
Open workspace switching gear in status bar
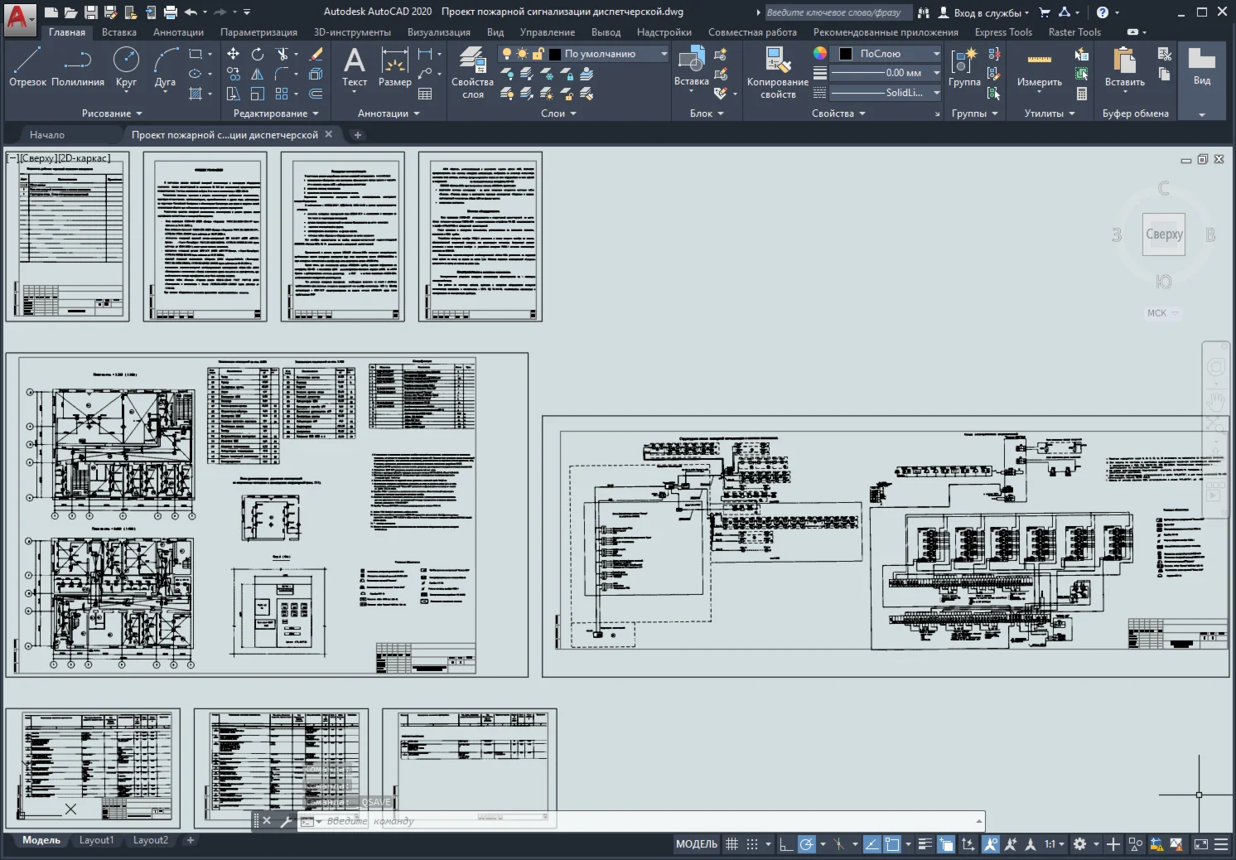(x=1079, y=844)
